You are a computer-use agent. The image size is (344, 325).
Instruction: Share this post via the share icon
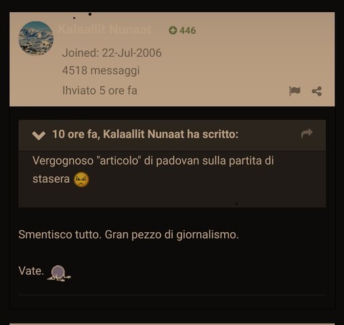tap(316, 91)
